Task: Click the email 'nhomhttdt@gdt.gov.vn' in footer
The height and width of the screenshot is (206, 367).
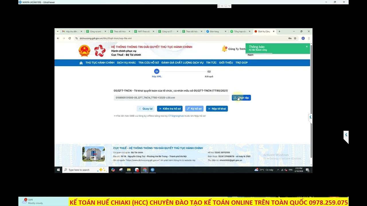Action: click(231, 160)
